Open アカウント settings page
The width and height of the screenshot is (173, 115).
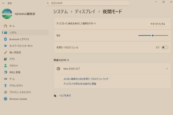pos(25,66)
